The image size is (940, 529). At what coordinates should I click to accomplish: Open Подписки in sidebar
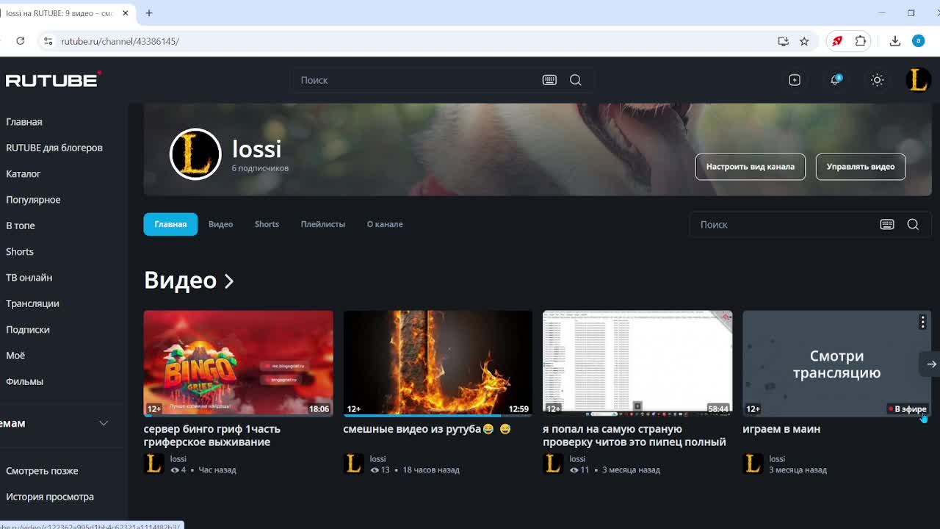tap(28, 330)
